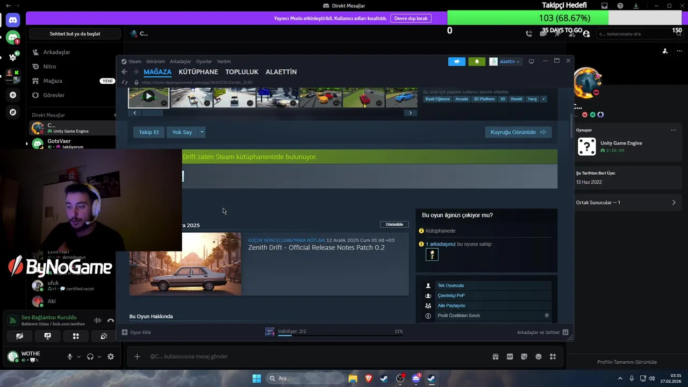Image resolution: width=688 pixels, height=387 pixels.
Task: Click the Takip Et button
Action: tap(149, 132)
